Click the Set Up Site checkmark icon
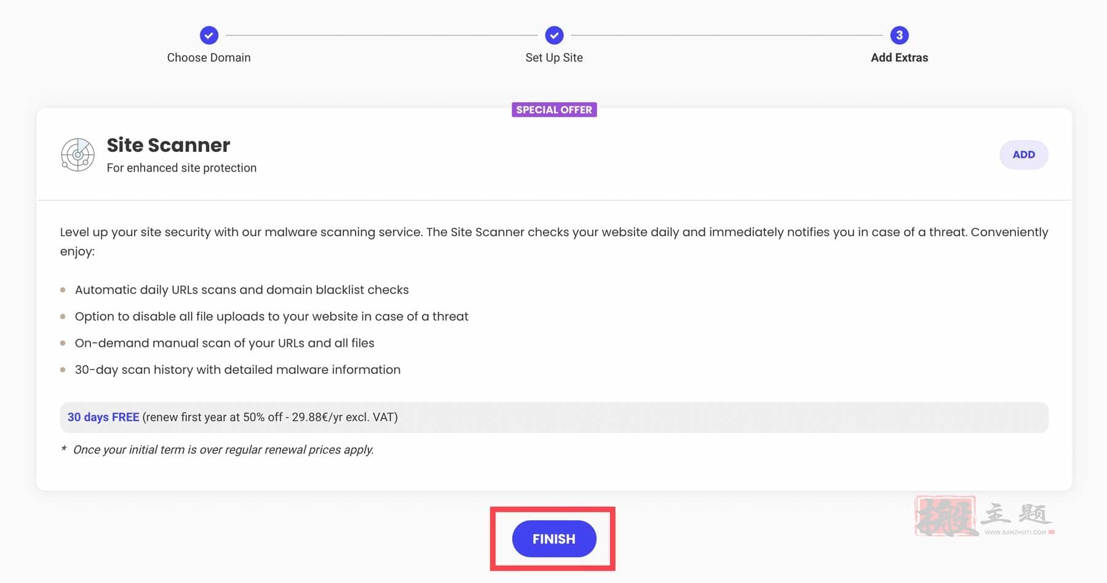This screenshot has height=583, width=1107. pos(554,36)
